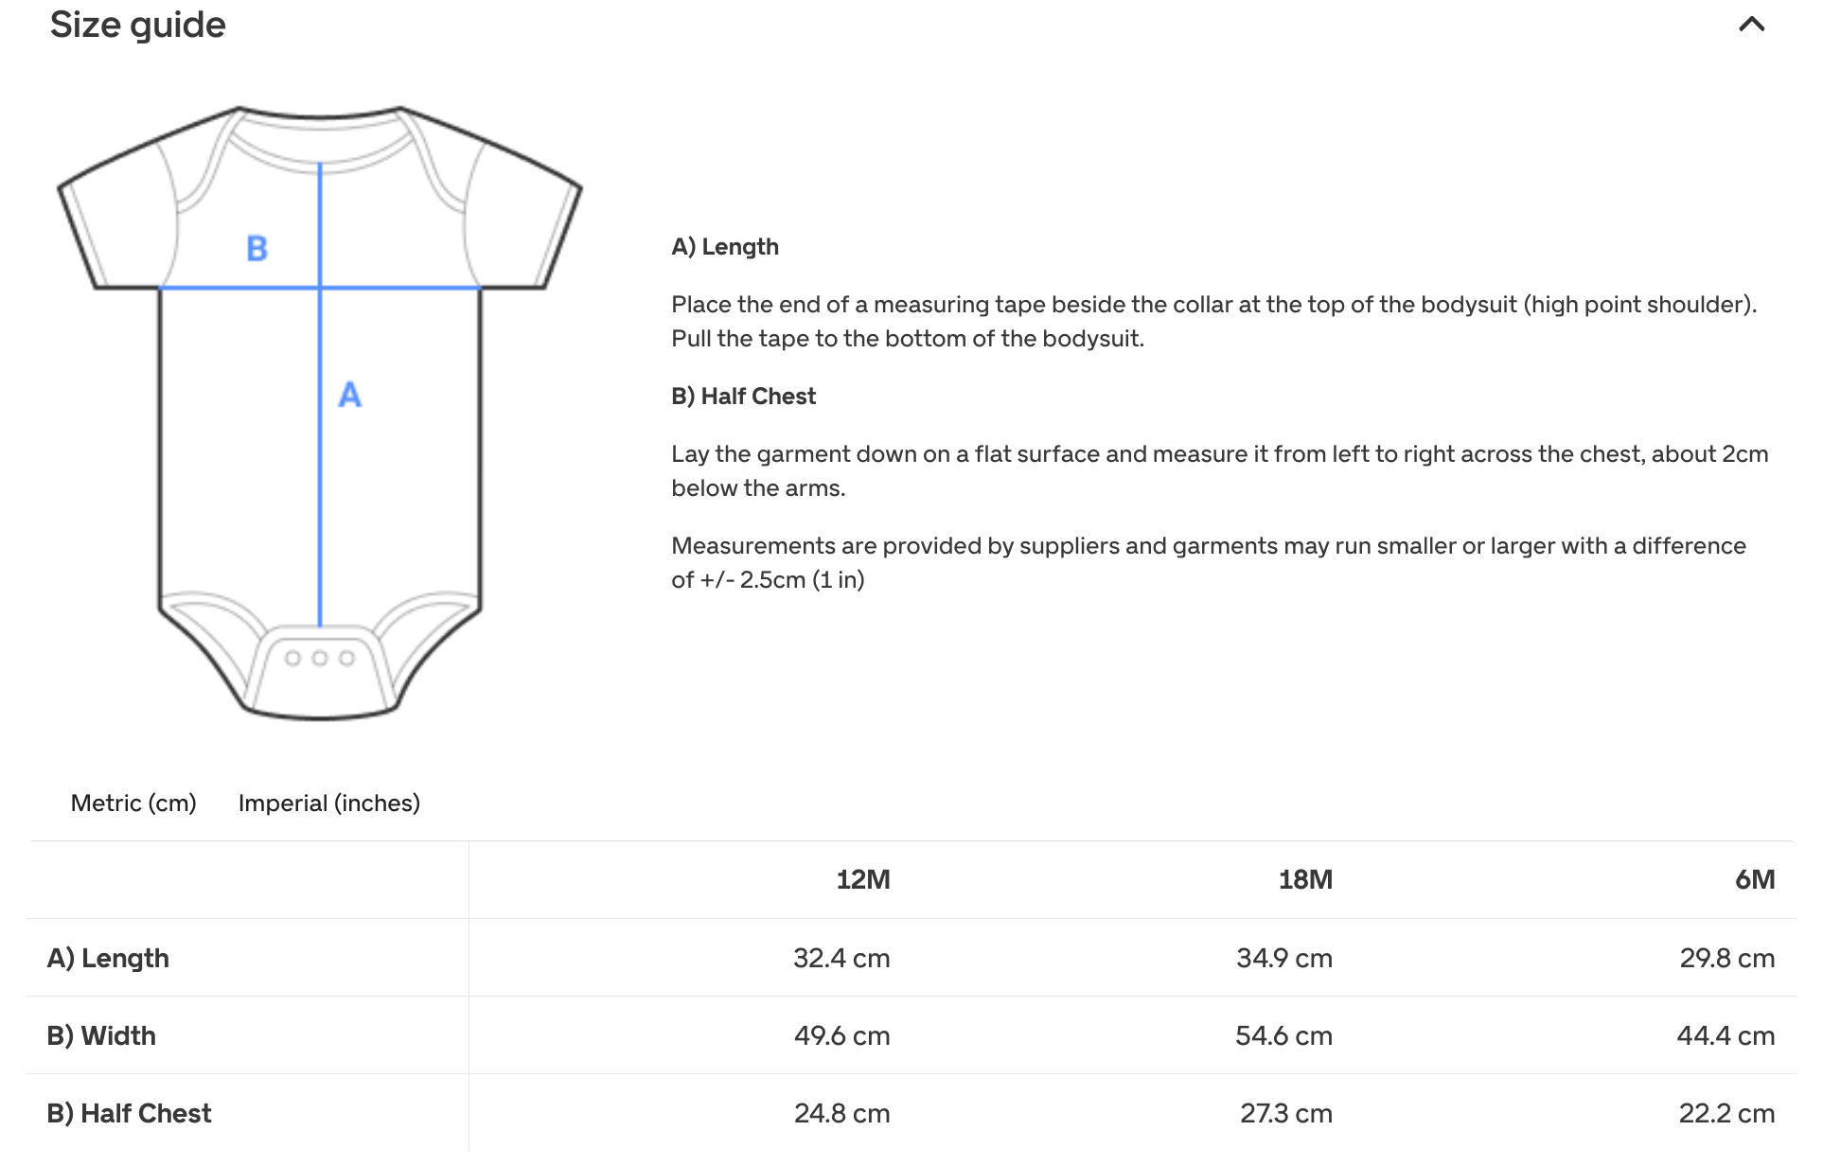Click the 32.4 cm length value
Screen dimensions: 1823x1166
[841, 958]
